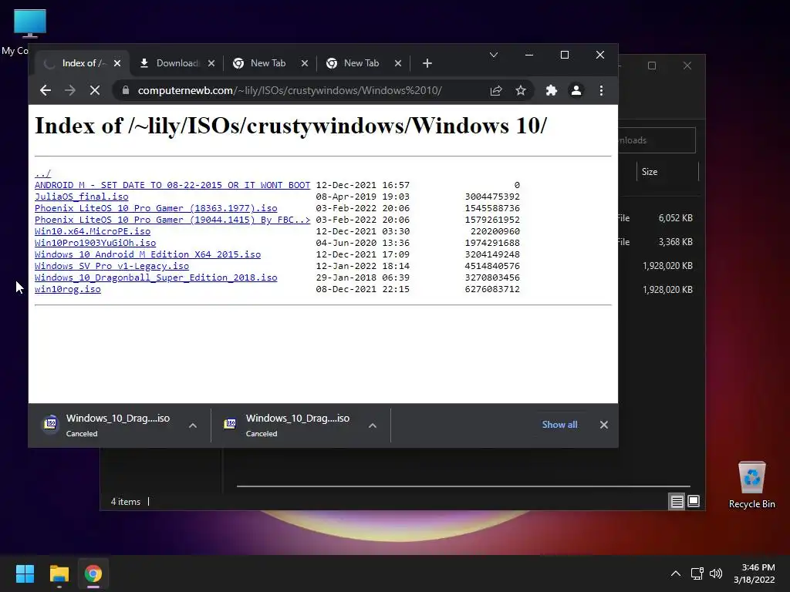Download Phoenix LiteOS 19044.1415 iso
This screenshot has height=592, width=790.
(172, 220)
